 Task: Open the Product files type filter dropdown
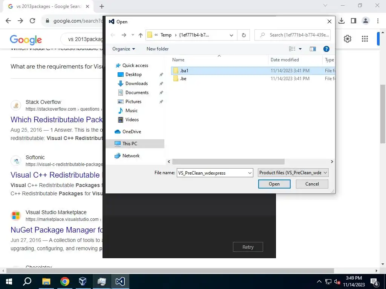(x=293, y=173)
